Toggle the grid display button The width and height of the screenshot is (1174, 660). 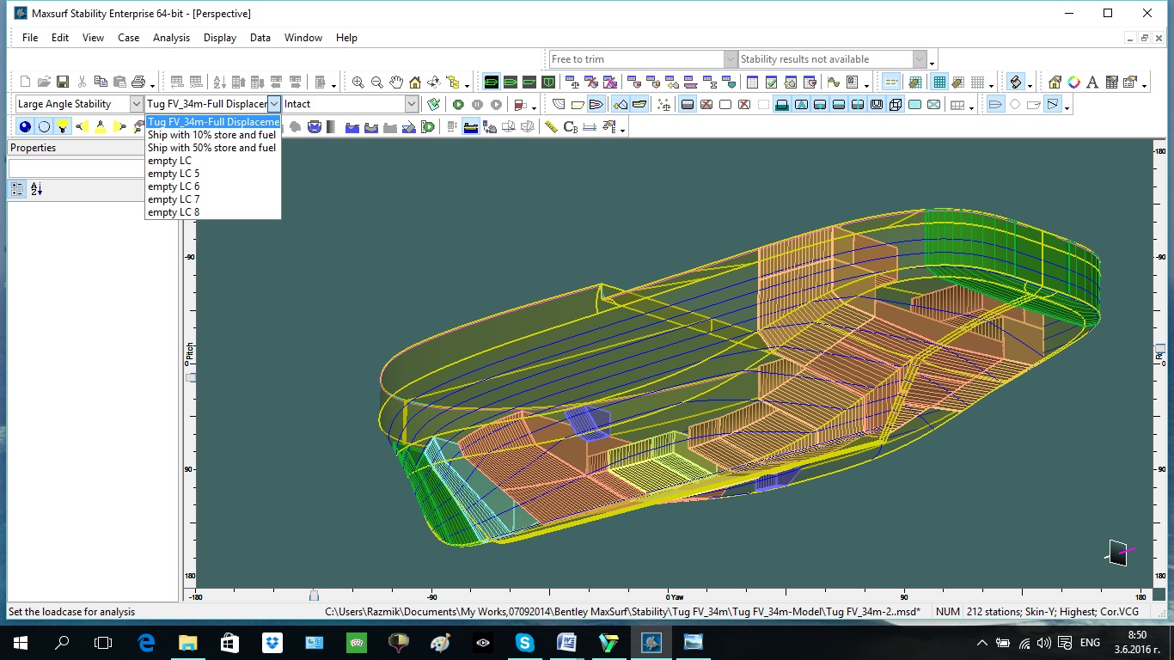point(939,82)
